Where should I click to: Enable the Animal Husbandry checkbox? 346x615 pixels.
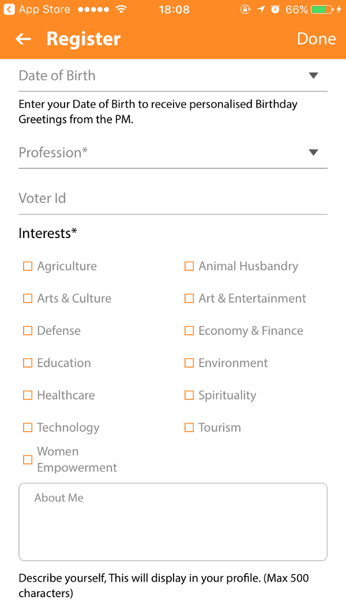tap(189, 266)
